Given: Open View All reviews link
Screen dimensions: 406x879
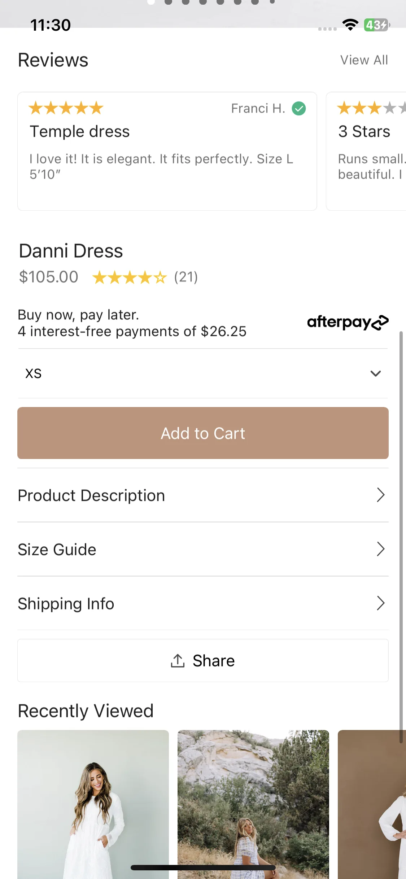Looking at the screenshot, I should (x=364, y=60).
